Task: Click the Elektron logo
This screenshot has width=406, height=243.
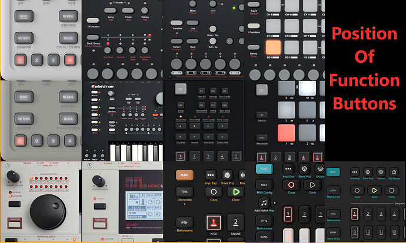Action: click(102, 86)
